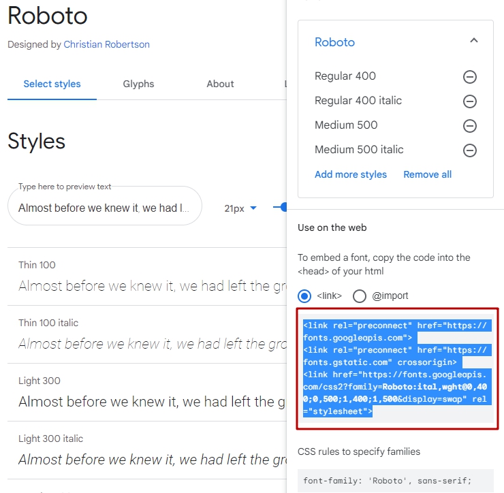504x493 pixels.
Task: Collapse the Roboto family panel
Action: tap(474, 40)
